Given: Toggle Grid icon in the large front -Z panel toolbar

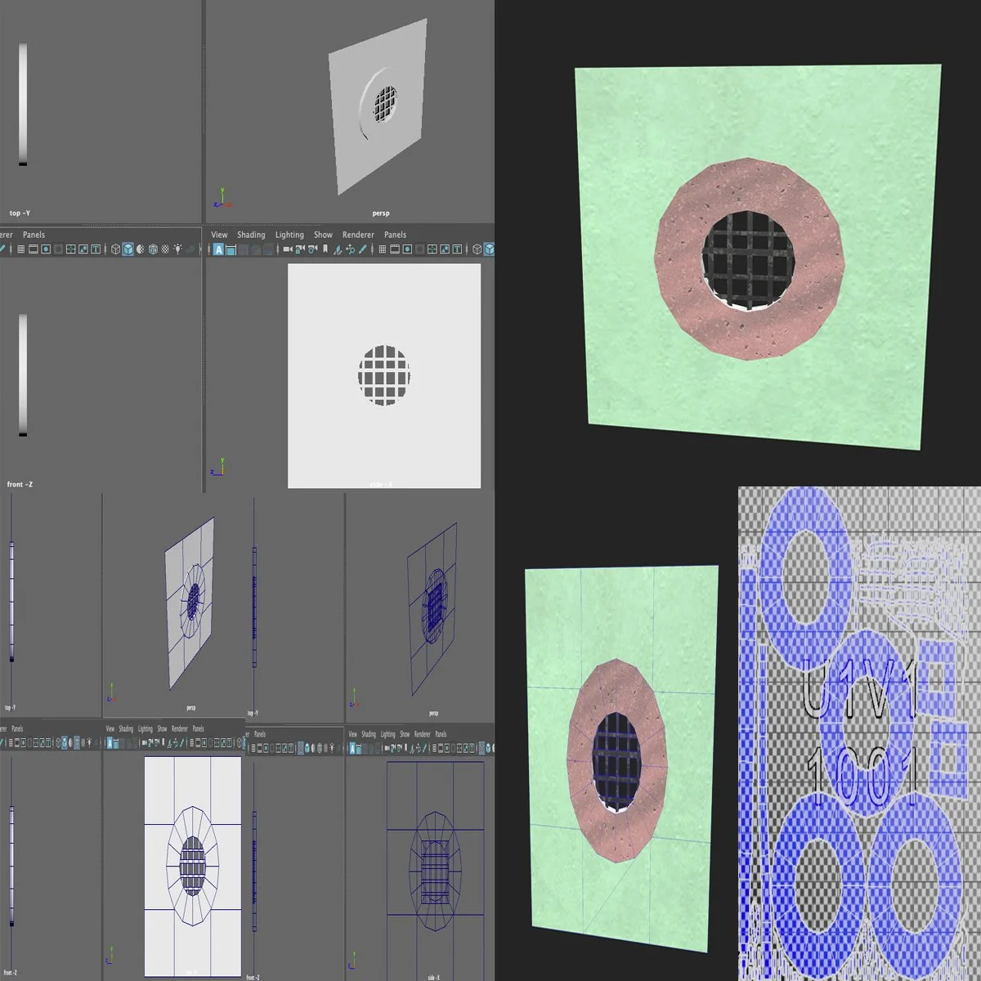Looking at the screenshot, I should (x=20, y=249).
